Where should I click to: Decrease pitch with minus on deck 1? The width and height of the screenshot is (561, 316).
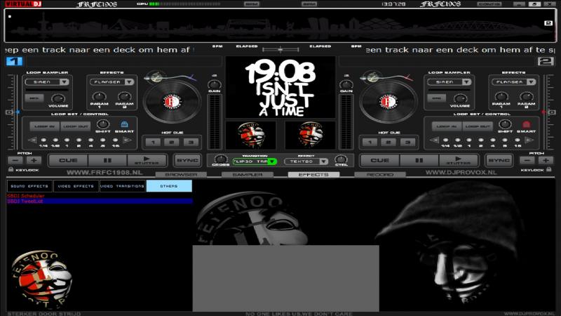(15, 160)
